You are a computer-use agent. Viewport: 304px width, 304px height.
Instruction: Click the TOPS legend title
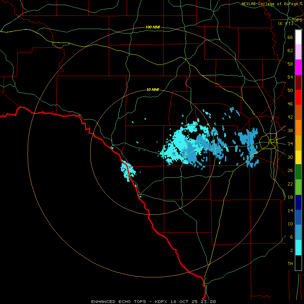(x=297, y=20)
